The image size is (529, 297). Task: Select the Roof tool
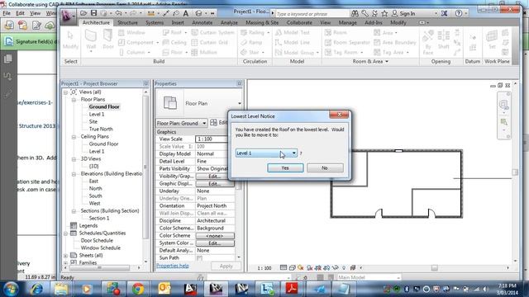174,33
